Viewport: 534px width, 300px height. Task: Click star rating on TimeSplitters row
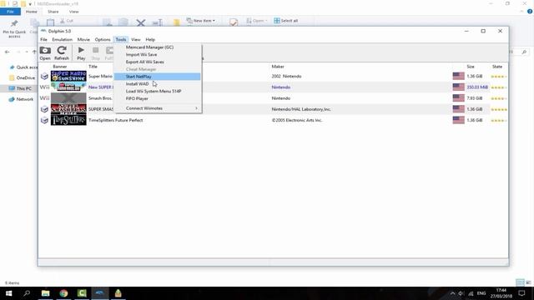[499, 120]
